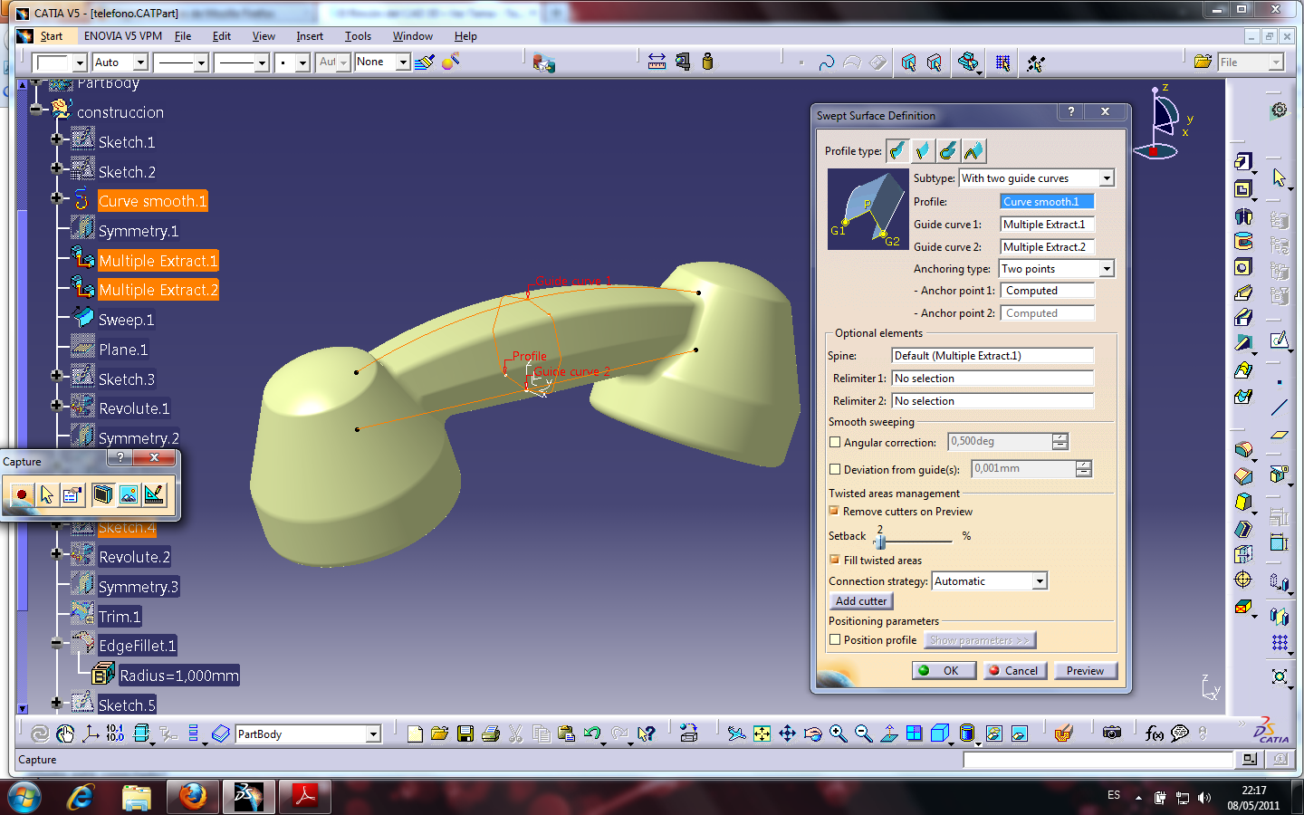Open the None layer dropdown
This screenshot has width=1304, height=815.
(x=402, y=62)
